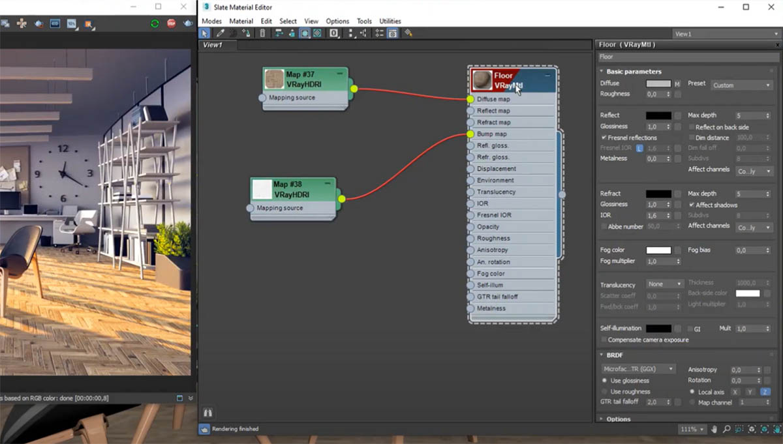Click the 111% zoom field at bottom right
Viewport: 783px width, 444px height.
(691, 429)
